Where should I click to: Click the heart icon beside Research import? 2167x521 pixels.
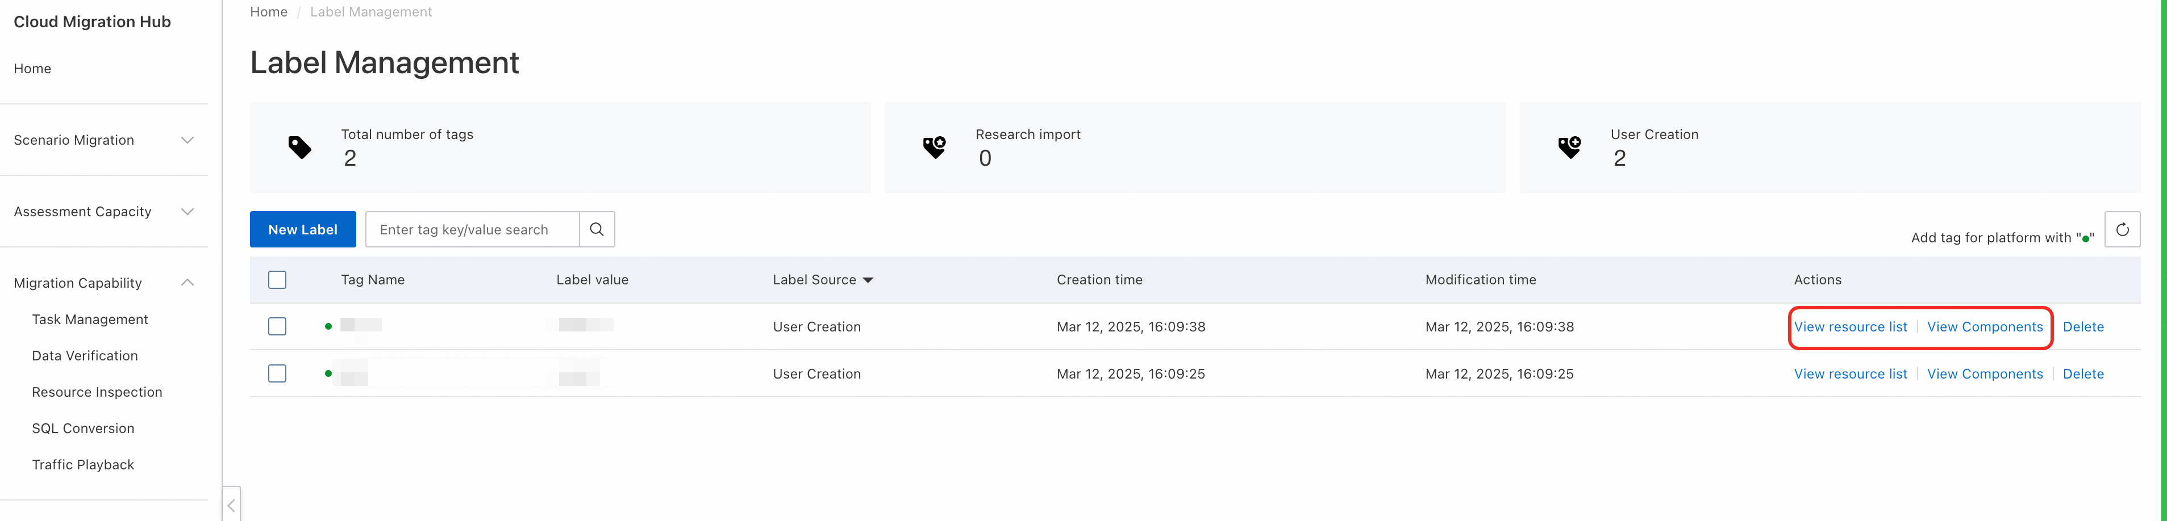[x=934, y=148]
